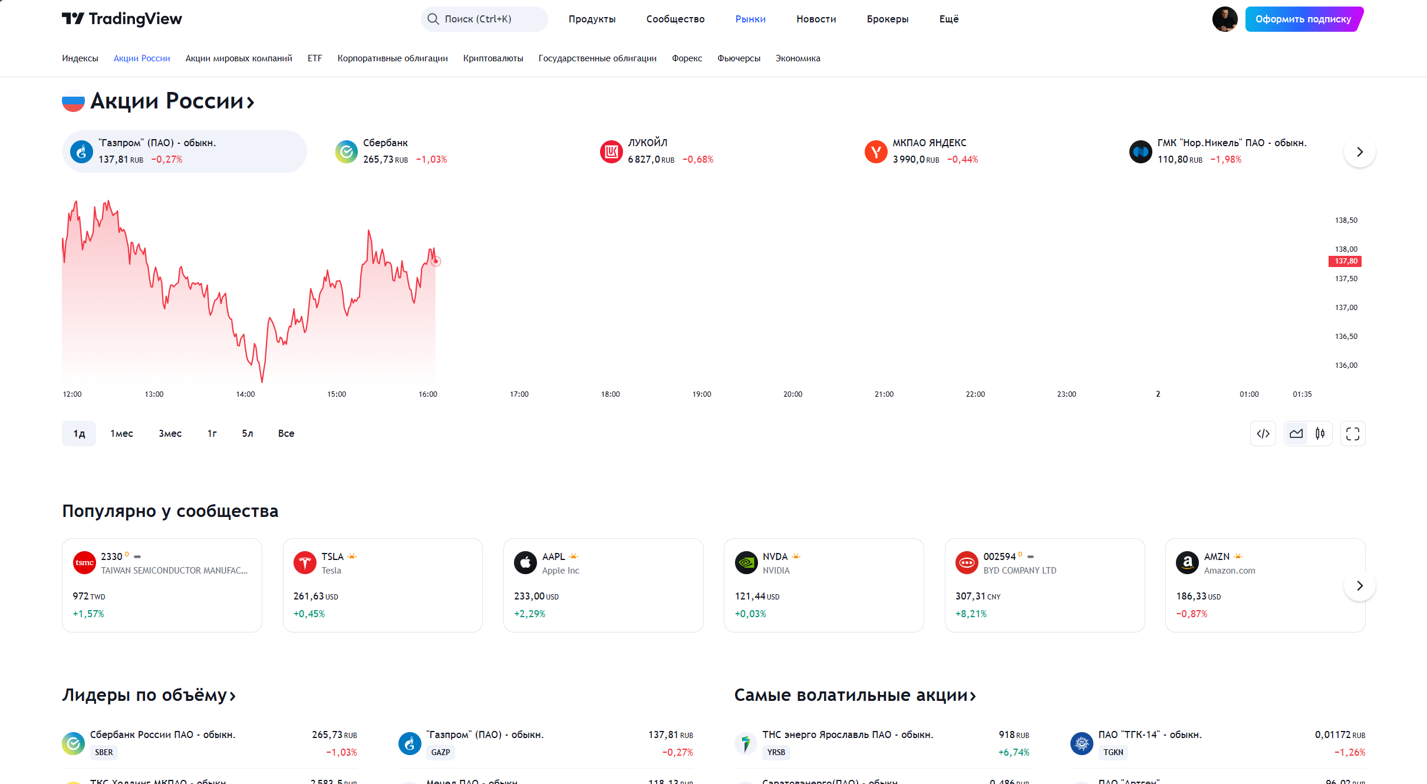Viewport: 1427px width, 784px height.
Task: Open the BYD 002594 logo
Action: [967, 563]
